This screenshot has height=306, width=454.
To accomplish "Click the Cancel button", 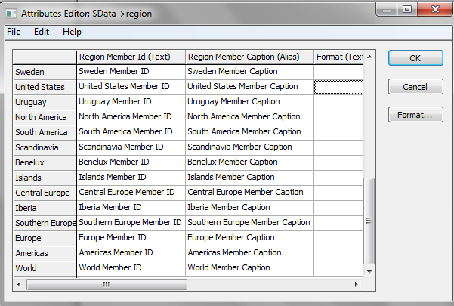I will click(415, 87).
